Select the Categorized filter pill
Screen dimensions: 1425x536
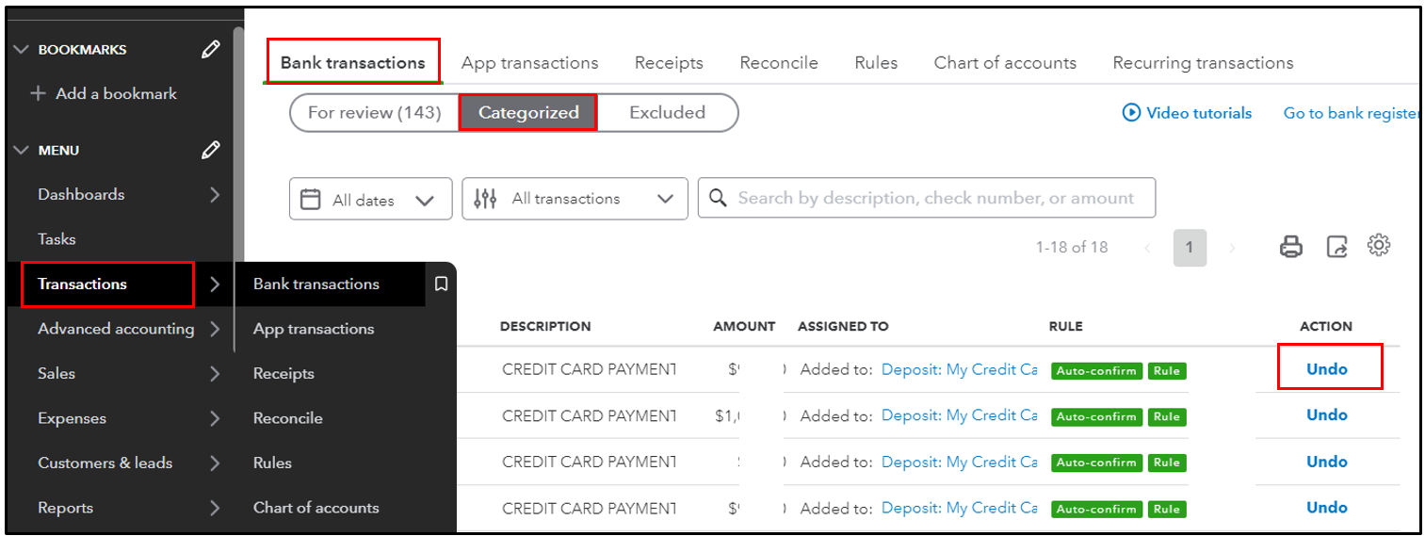[528, 112]
